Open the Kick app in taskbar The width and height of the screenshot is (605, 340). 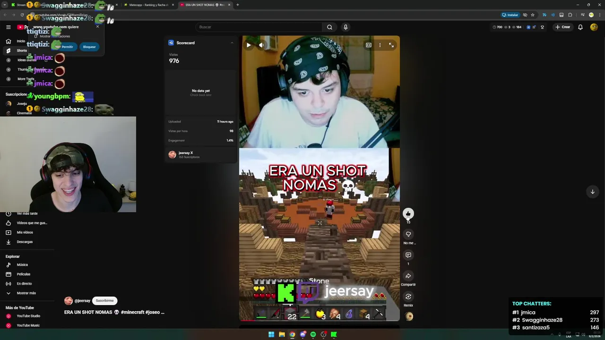334,334
